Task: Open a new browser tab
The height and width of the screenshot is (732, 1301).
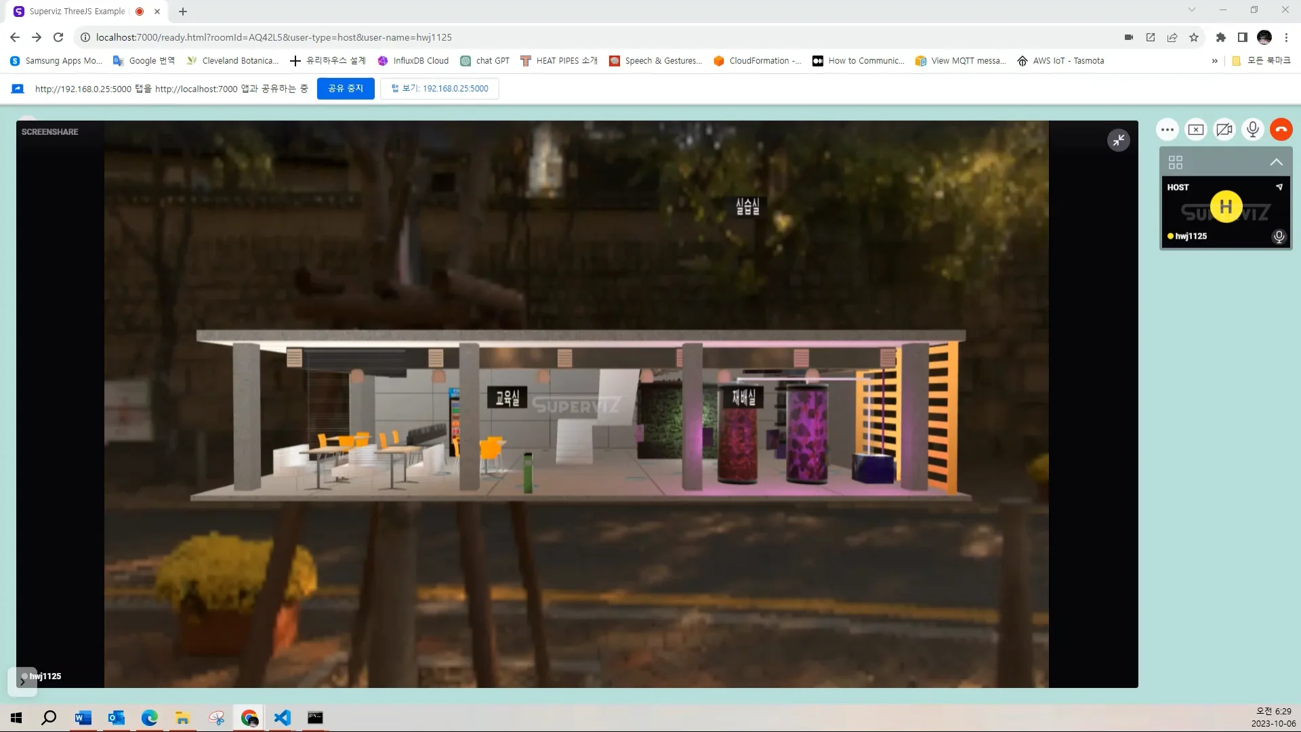Action: point(183,12)
